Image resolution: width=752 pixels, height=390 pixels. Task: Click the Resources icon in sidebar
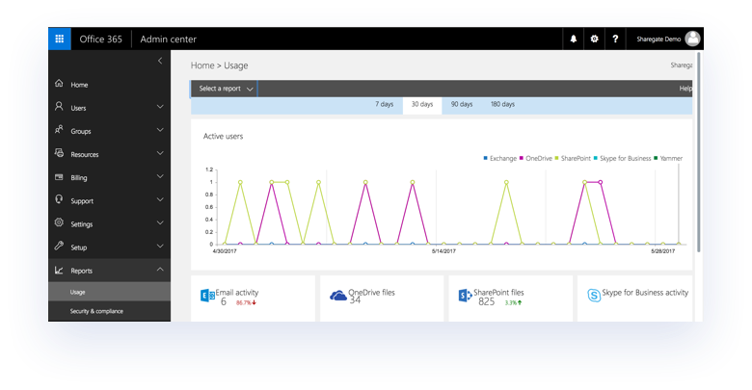coord(59,153)
